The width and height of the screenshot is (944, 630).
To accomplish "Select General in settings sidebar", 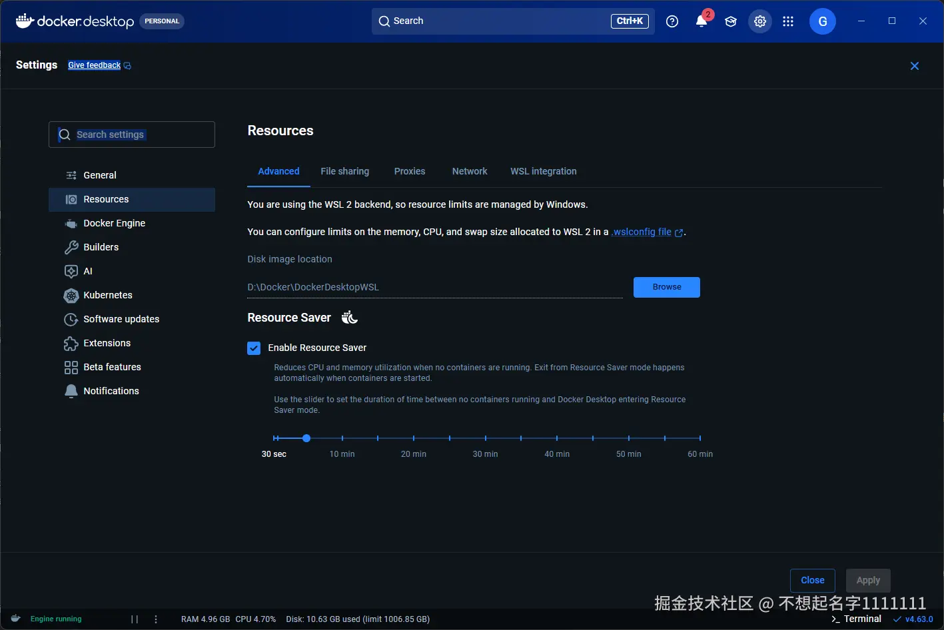I will (x=132, y=175).
